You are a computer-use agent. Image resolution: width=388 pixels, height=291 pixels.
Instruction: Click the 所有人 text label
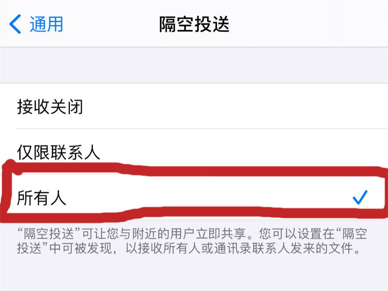tap(42, 198)
